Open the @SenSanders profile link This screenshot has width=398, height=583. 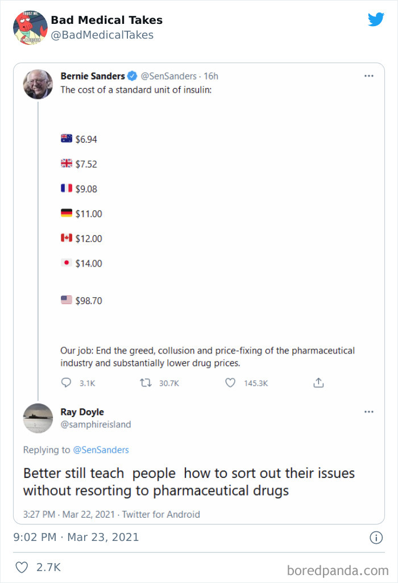169,76
